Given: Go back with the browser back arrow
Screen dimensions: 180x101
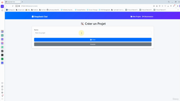Looking at the screenshot, I should 6,6.
